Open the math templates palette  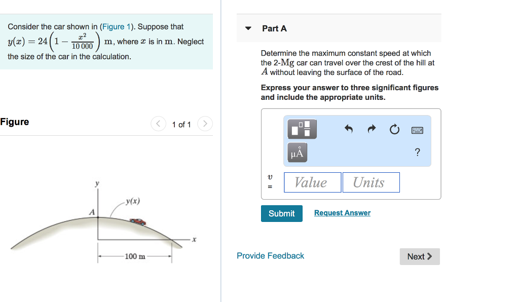pos(302,129)
